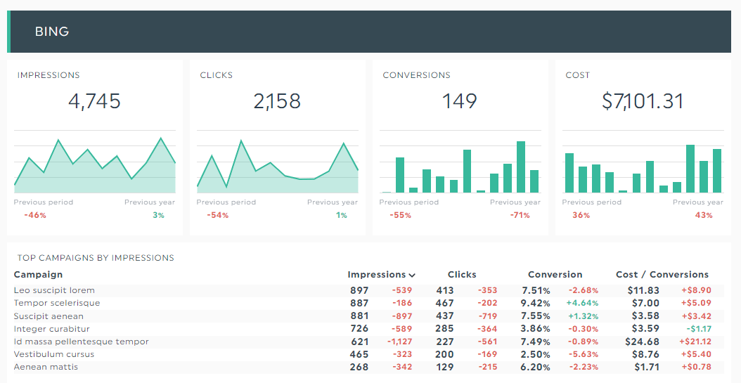741x383 pixels.
Task: Click cost per conversion $24.68
Action: point(642,342)
